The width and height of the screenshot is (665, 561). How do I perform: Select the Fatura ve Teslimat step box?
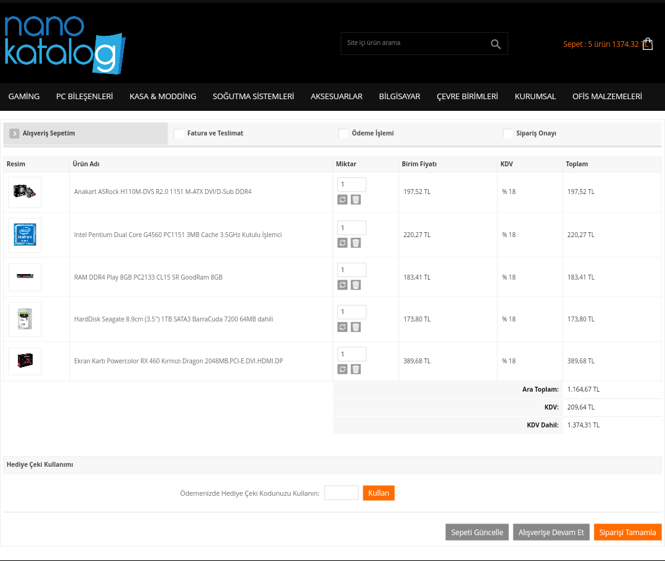[x=179, y=134]
